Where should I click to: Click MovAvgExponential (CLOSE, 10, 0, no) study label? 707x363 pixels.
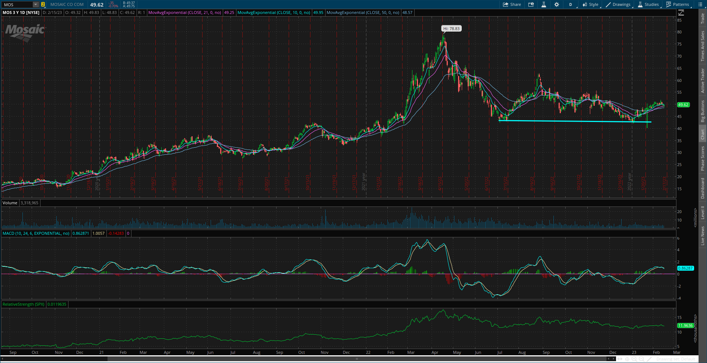click(x=274, y=12)
